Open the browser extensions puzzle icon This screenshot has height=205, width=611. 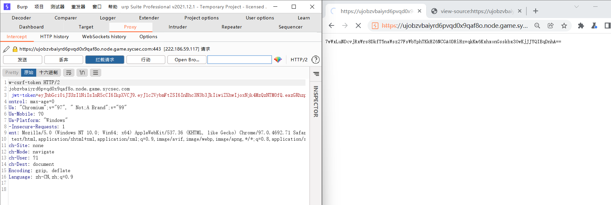point(581,25)
